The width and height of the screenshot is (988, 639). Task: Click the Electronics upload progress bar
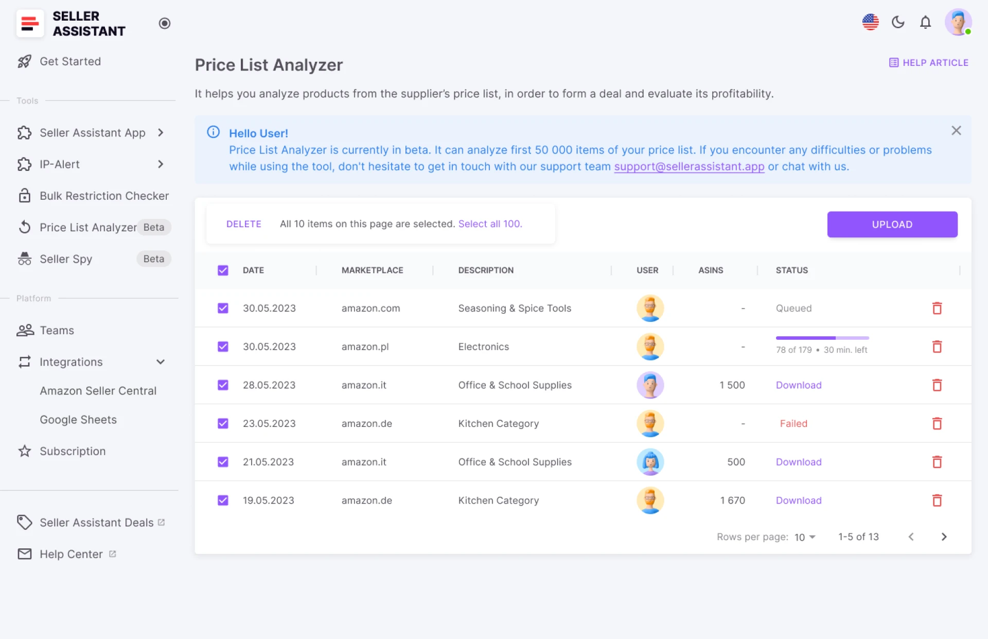822,338
